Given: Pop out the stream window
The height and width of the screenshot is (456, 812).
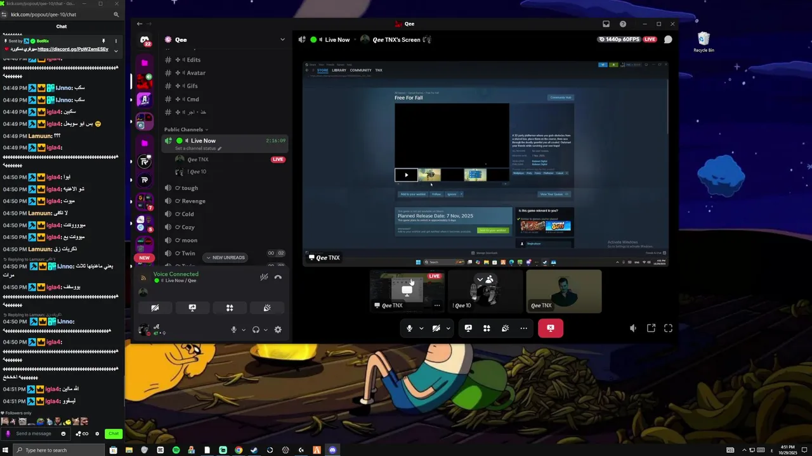Looking at the screenshot, I should click(x=651, y=328).
